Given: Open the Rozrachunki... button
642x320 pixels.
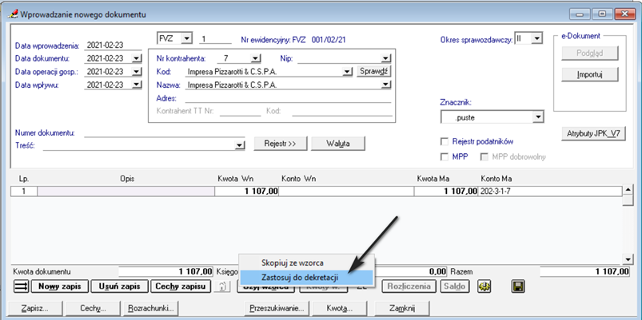Looking at the screenshot, I should pos(151,309).
